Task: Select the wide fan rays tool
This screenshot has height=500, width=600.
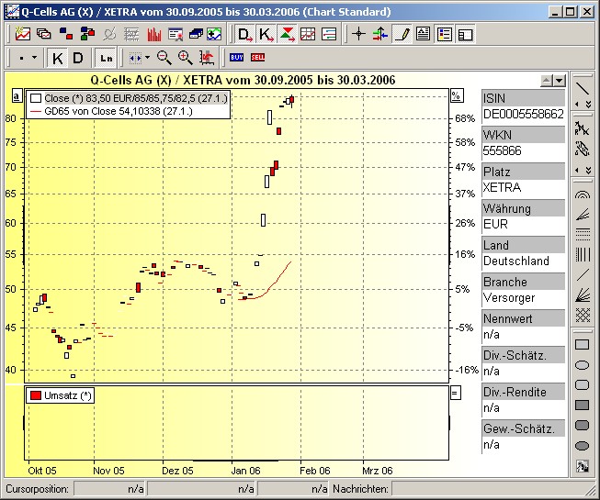Action: click(583, 294)
